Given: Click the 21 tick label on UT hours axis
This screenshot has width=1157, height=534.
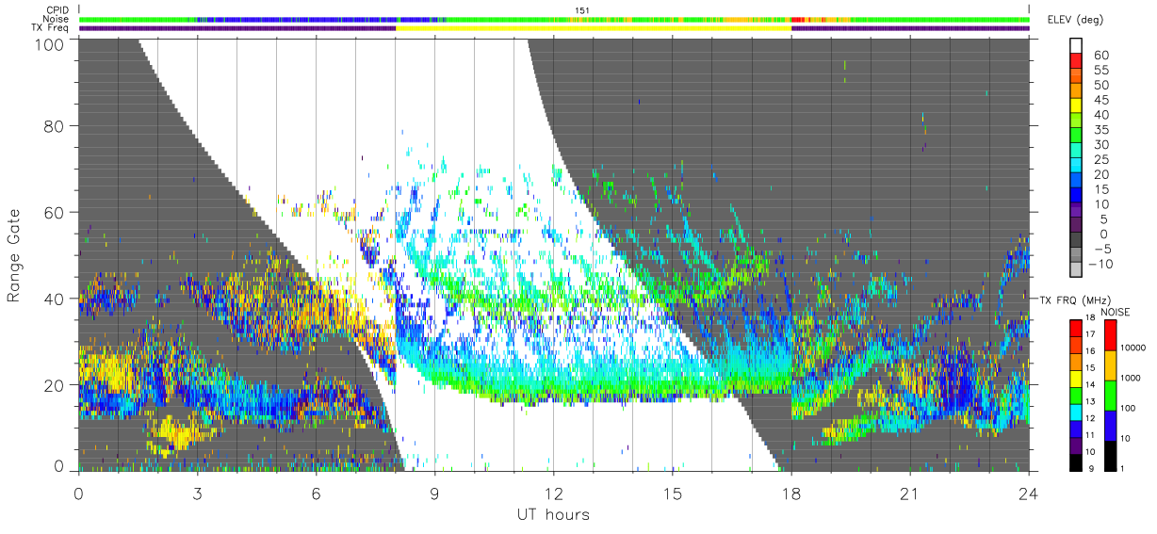Looking at the screenshot, I should click(x=909, y=492).
